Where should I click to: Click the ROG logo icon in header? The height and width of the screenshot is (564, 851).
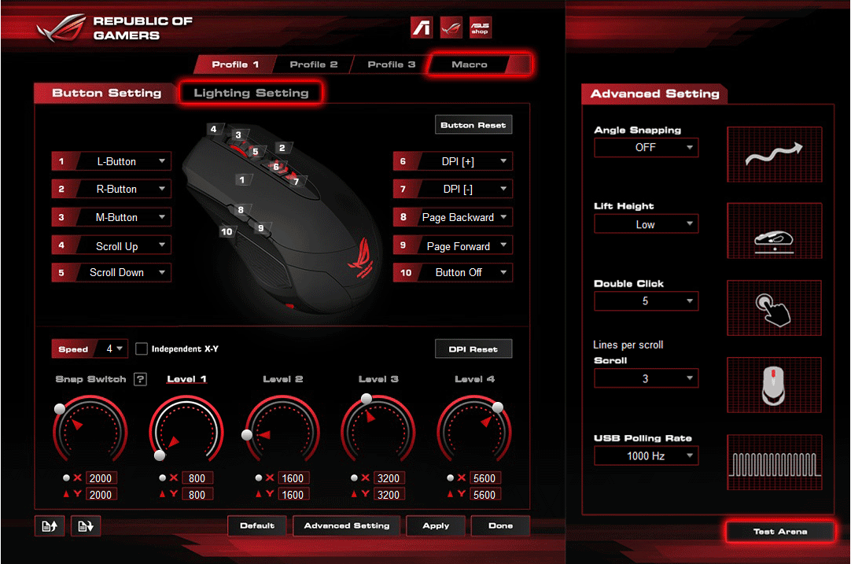(451, 27)
